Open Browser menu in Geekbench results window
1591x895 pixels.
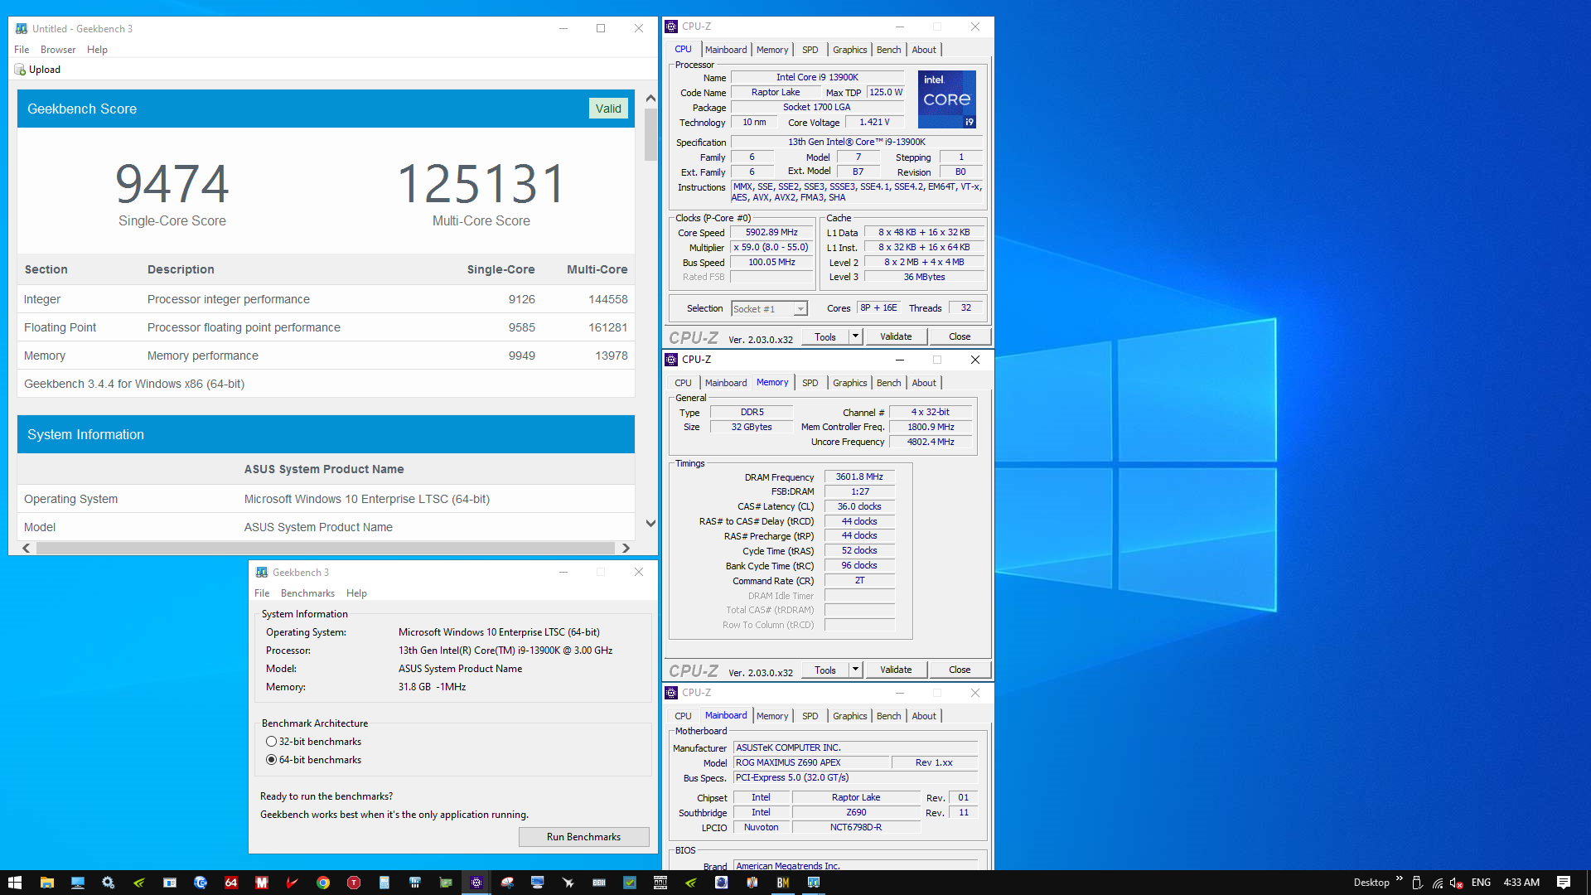click(x=58, y=50)
